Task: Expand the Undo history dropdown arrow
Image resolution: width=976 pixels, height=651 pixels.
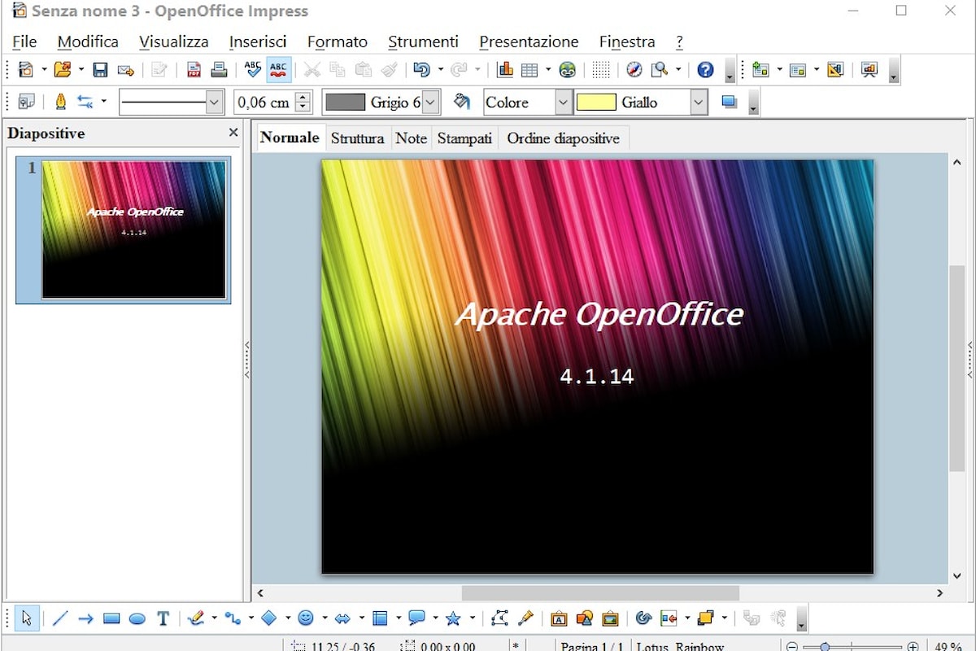Action: point(440,70)
